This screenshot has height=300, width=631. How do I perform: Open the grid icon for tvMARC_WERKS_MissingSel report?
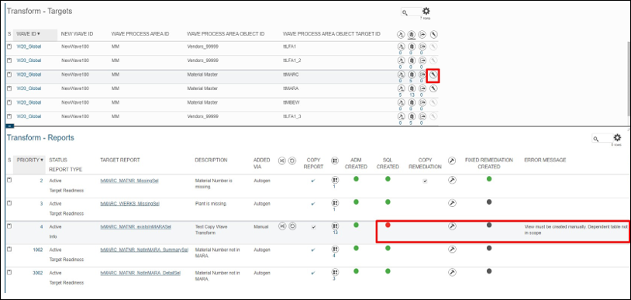[334, 203]
